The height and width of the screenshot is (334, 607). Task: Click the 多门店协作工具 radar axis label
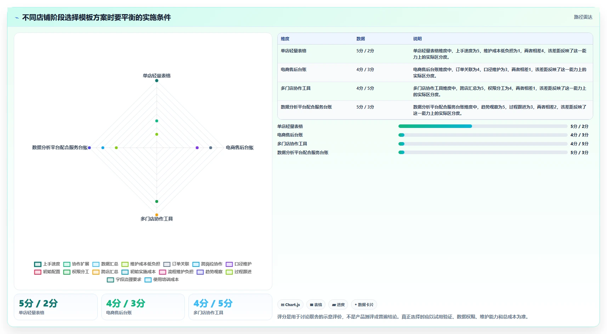[157, 219]
